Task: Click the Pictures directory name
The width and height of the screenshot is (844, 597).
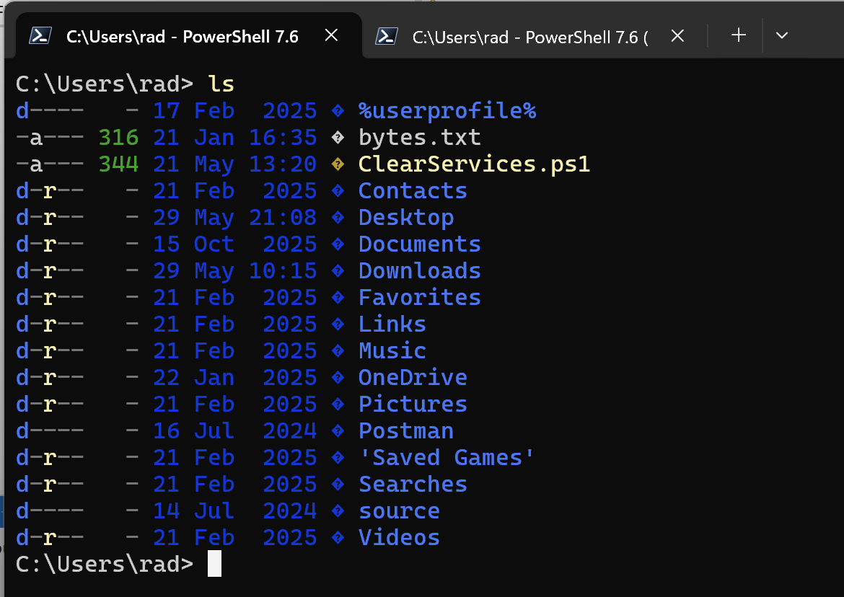Action: [x=413, y=404]
